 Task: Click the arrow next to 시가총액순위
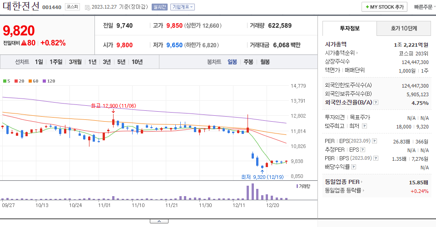coord(357,53)
